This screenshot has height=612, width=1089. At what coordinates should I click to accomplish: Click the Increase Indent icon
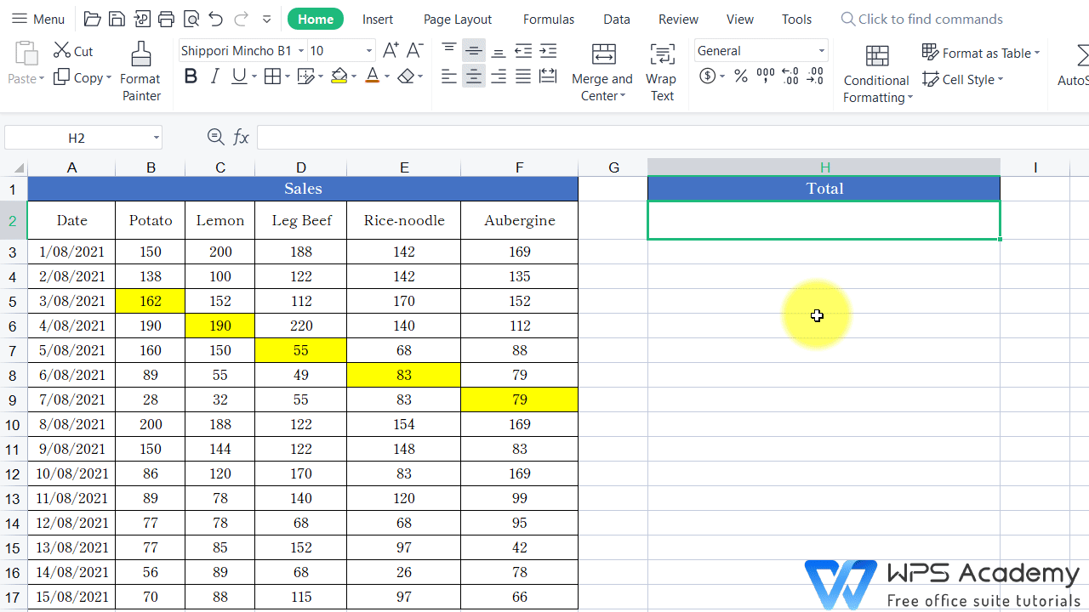(x=548, y=51)
